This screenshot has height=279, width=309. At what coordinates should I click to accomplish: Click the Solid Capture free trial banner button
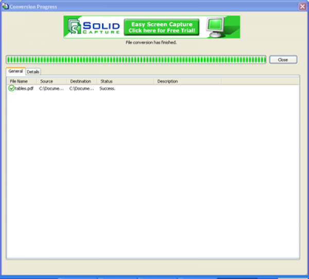click(x=162, y=27)
